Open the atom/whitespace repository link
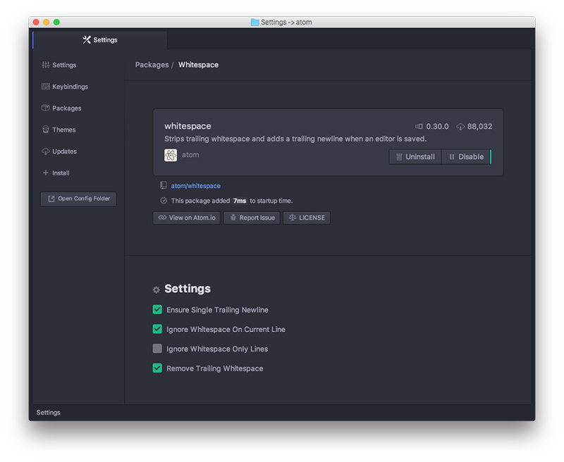The width and height of the screenshot is (564, 462). (x=195, y=186)
